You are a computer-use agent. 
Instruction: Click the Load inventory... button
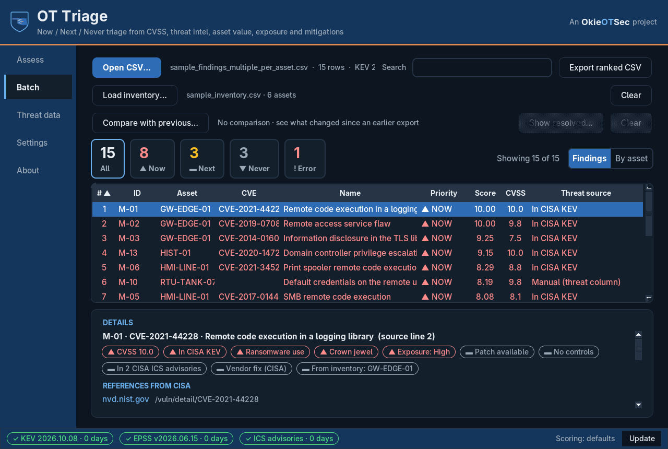click(135, 95)
